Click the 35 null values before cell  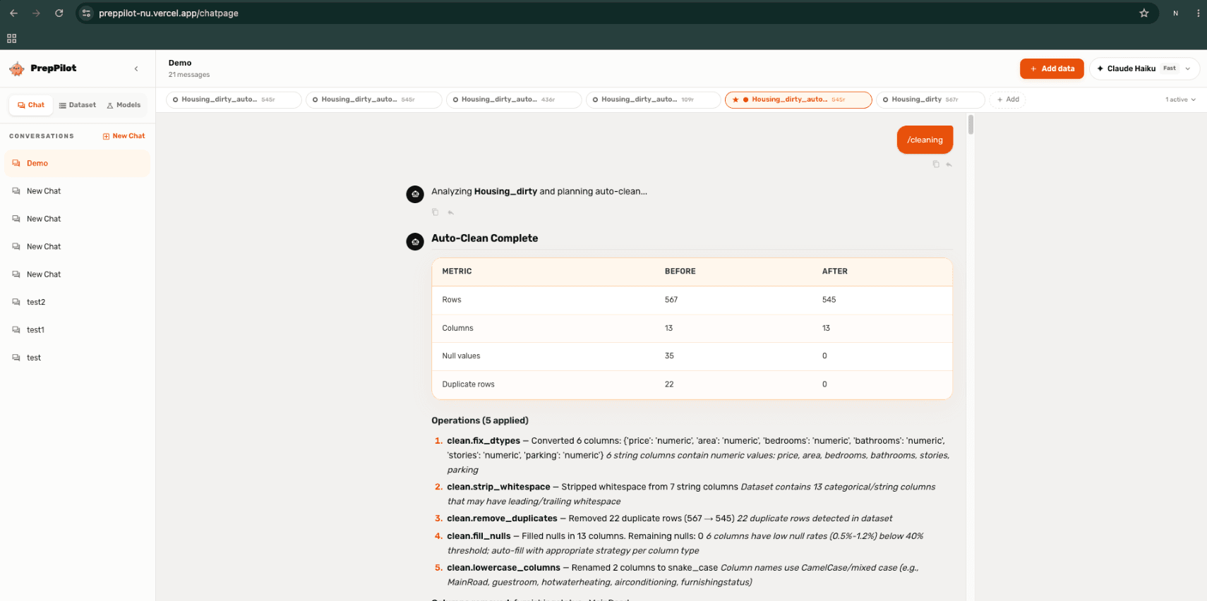669,356
